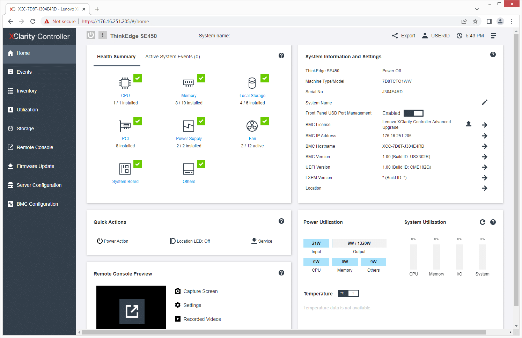Image resolution: width=522 pixels, height=338 pixels.
Task: Open a new browser tab
Action: click(97, 9)
